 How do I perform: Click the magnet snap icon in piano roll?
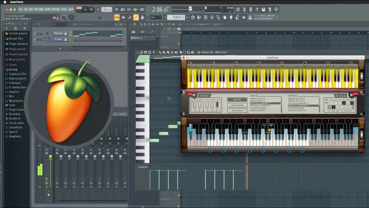pos(145,52)
